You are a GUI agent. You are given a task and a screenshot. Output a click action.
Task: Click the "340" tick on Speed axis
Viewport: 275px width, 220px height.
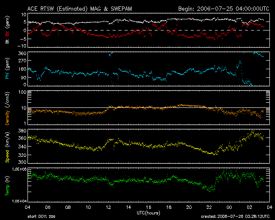point(22,147)
